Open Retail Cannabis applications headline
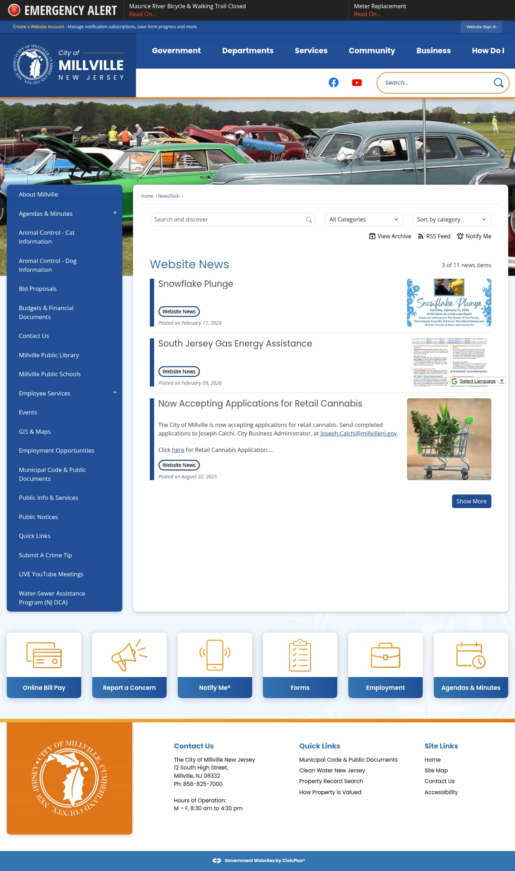Screen dimensions: 515x871 (x=260, y=403)
